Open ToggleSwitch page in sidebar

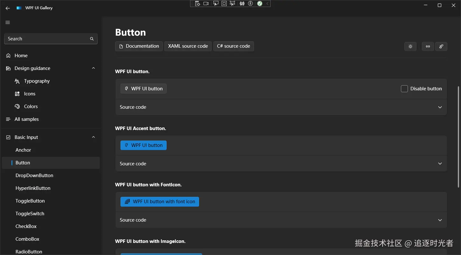click(x=30, y=214)
